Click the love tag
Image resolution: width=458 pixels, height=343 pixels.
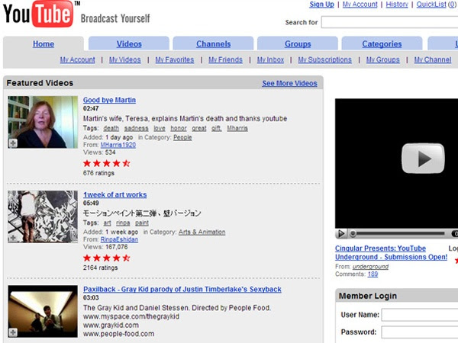[160, 128]
